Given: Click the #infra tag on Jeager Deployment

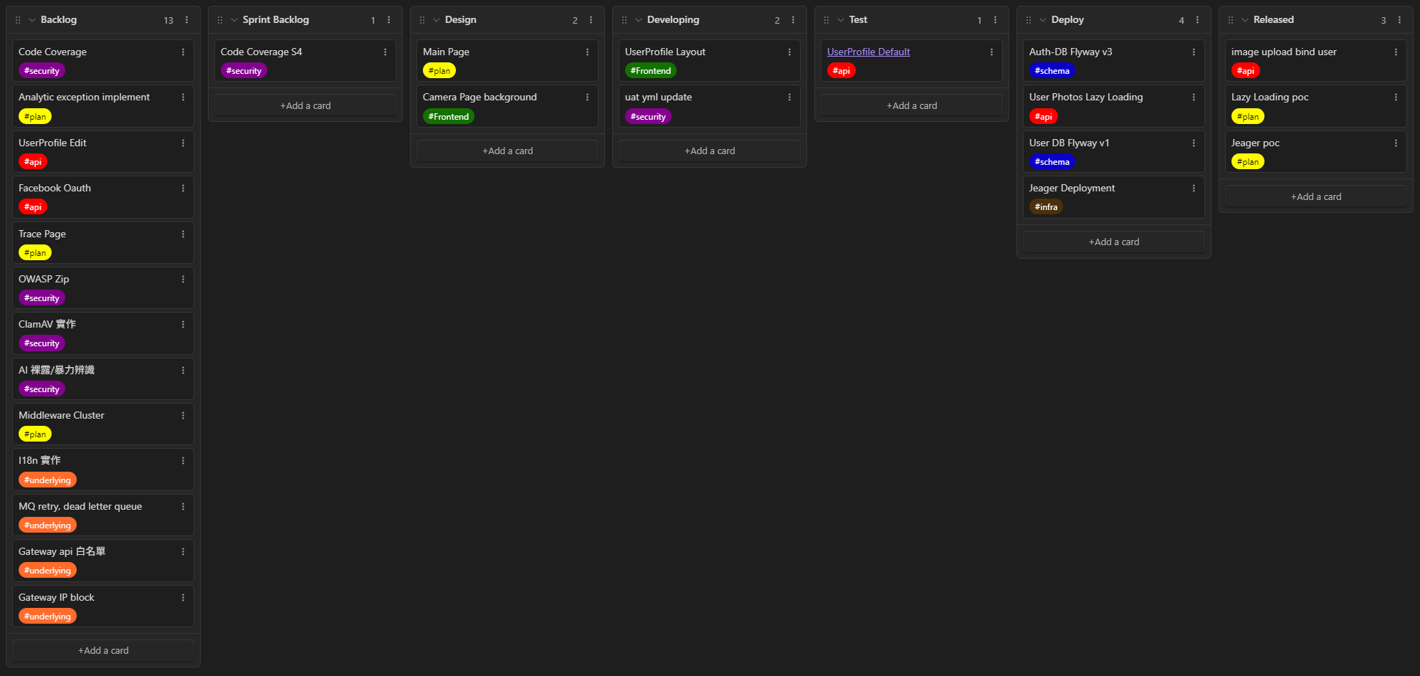Looking at the screenshot, I should point(1046,207).
